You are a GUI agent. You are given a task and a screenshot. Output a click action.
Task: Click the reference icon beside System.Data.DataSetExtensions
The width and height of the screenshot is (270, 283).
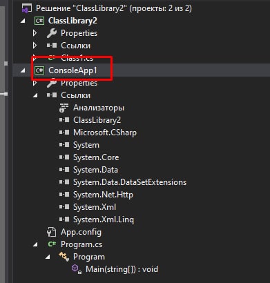[x=64, y=182]
